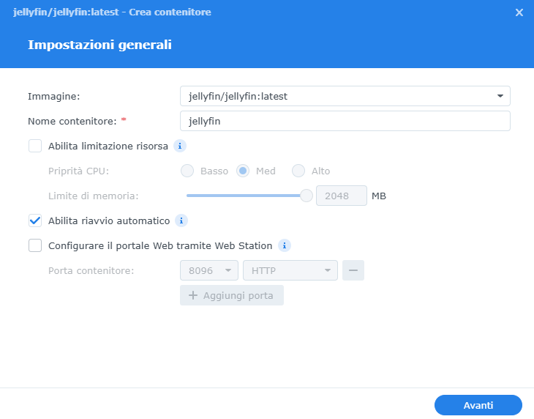
Task: Check Configurare il portale Web tramite Web Station
Action: [35, 245]
